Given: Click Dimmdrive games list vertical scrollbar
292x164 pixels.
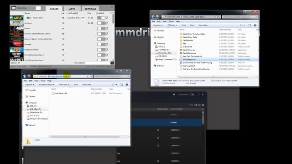Looking at the screenshot, I should 113,19.
